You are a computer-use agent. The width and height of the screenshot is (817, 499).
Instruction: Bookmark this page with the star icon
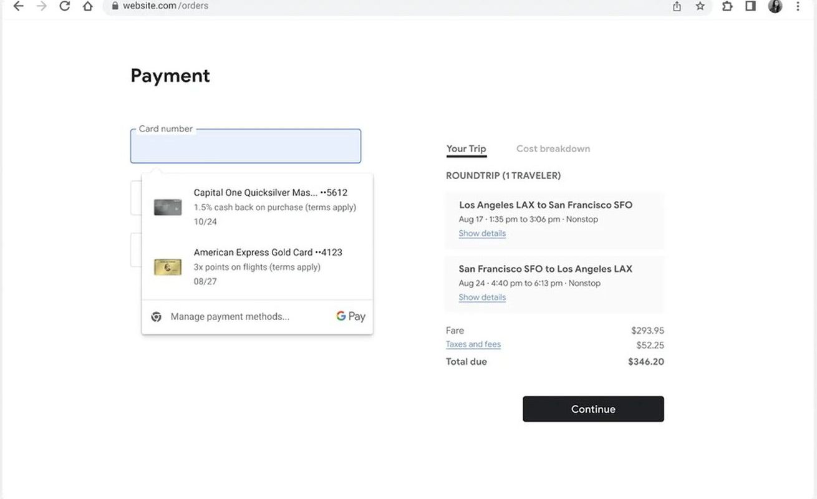[700, 6]
